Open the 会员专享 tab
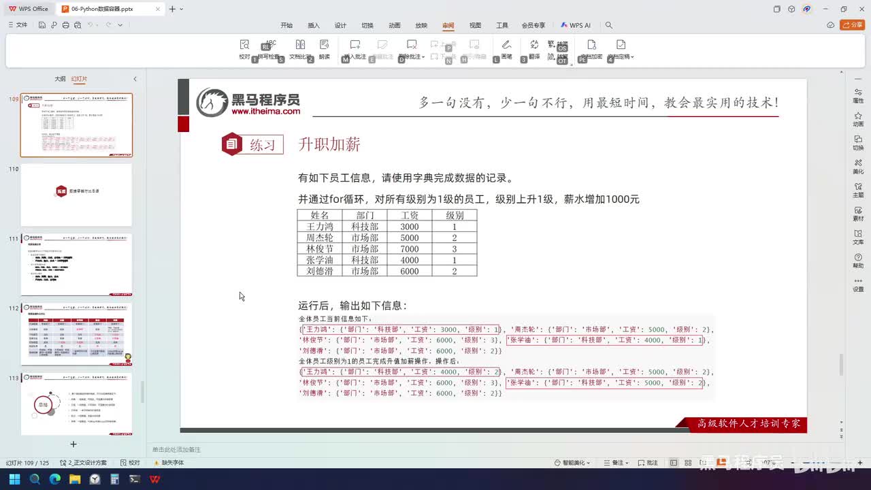This screenshot has height=490, width=871. coord(533,25)
